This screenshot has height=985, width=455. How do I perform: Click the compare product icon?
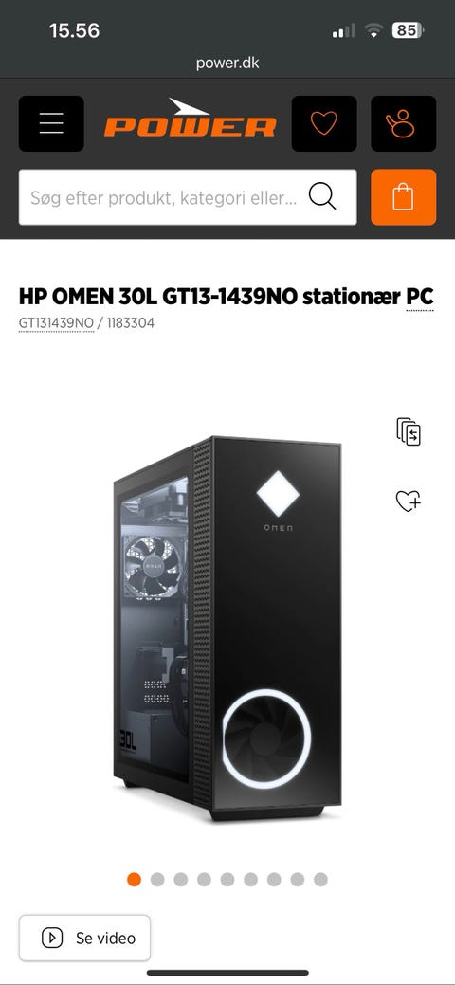(x=409, y=431)
